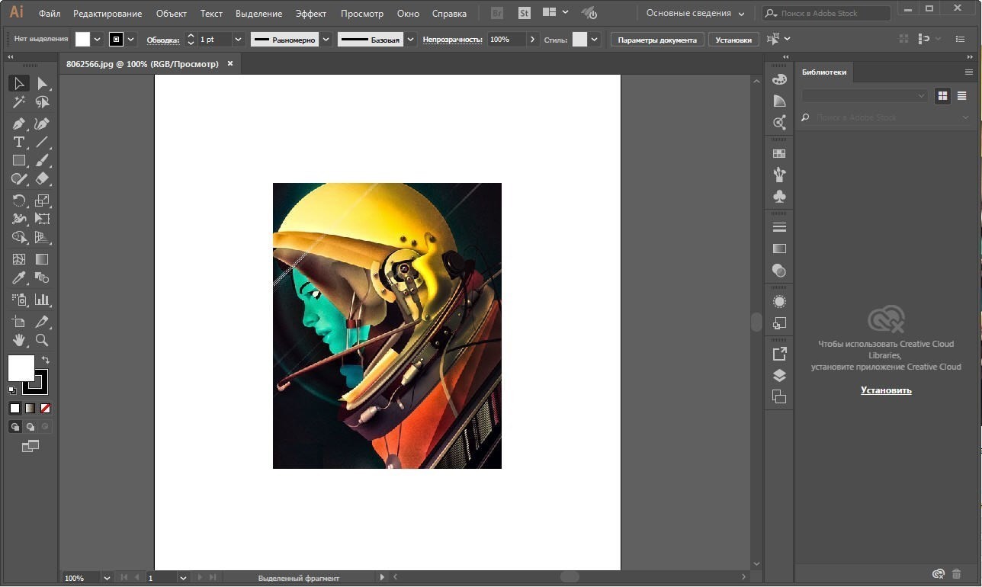The image size is (982, 587).
Task: Select the Direct Selection tool
Action: pos(42,83)
